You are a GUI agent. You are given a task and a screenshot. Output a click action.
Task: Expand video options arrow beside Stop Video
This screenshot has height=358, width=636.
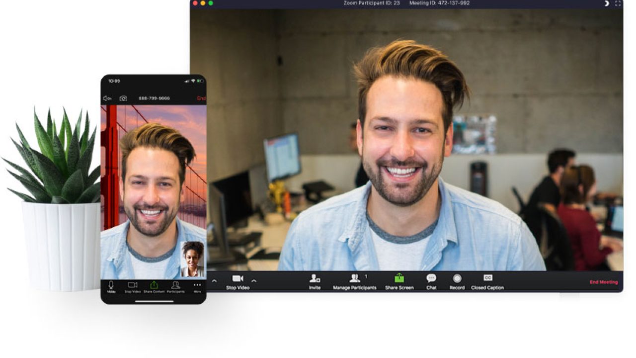pos(254,281)
